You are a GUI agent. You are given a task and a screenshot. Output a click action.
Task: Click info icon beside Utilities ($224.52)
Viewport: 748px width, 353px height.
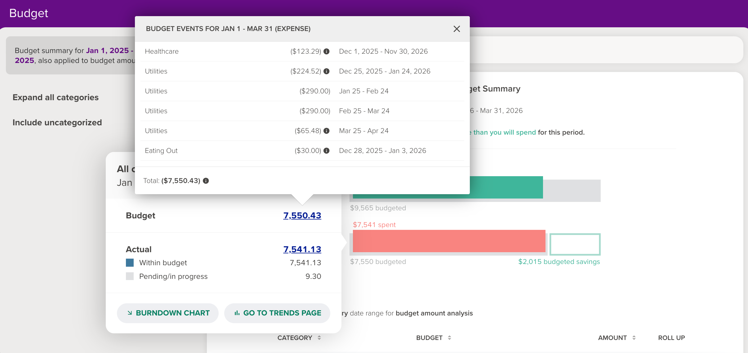326,71
